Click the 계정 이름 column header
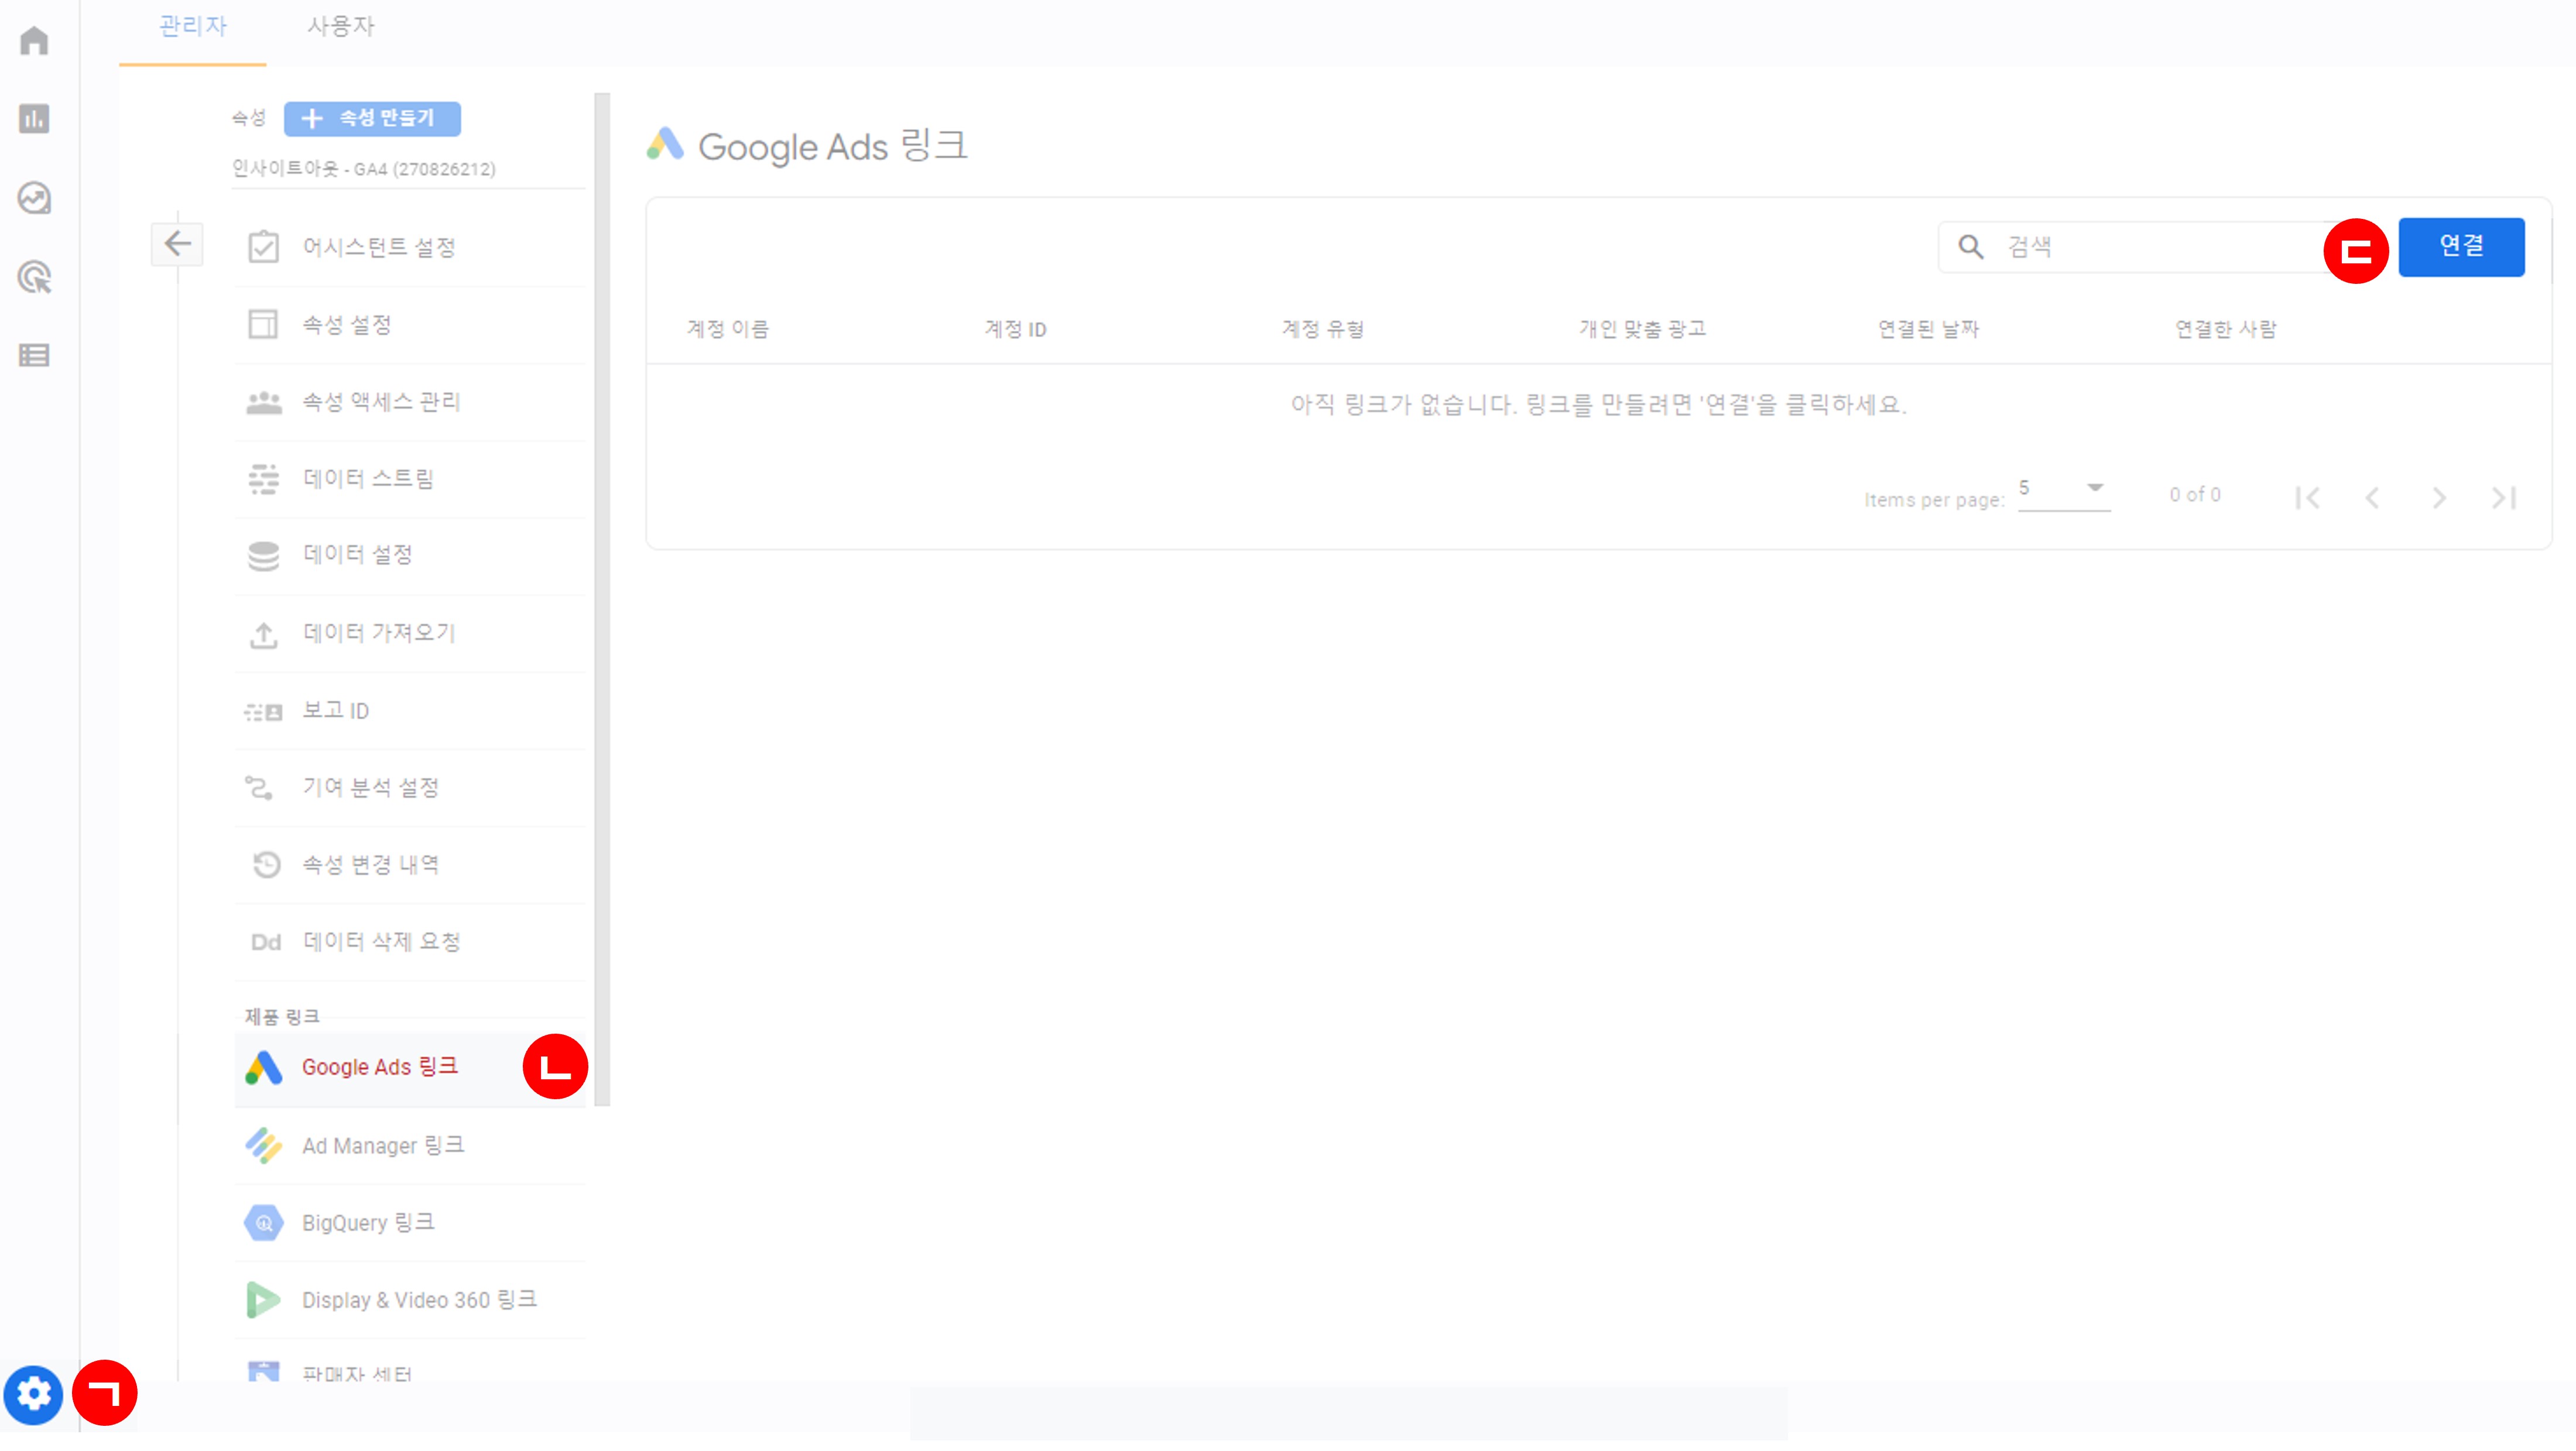This screenshot has height=1451, width=2576. pos(728,329)
